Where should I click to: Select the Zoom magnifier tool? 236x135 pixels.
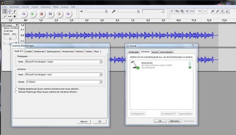5,16
